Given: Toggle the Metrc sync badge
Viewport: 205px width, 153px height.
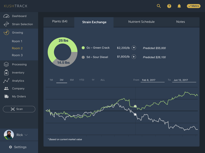Looking at the screenshot, I should [x=194, y=6].
